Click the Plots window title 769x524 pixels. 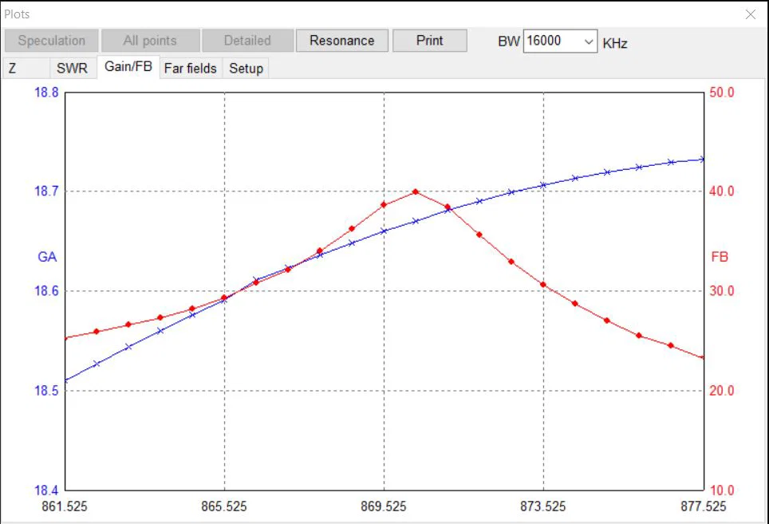[x=17, y=14]
